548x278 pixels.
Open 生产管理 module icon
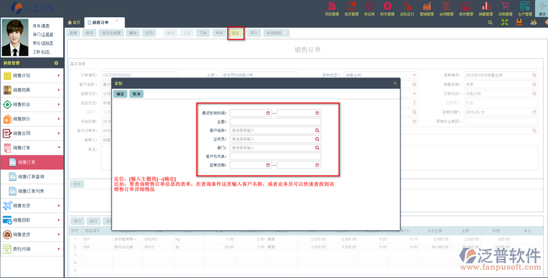525,9
